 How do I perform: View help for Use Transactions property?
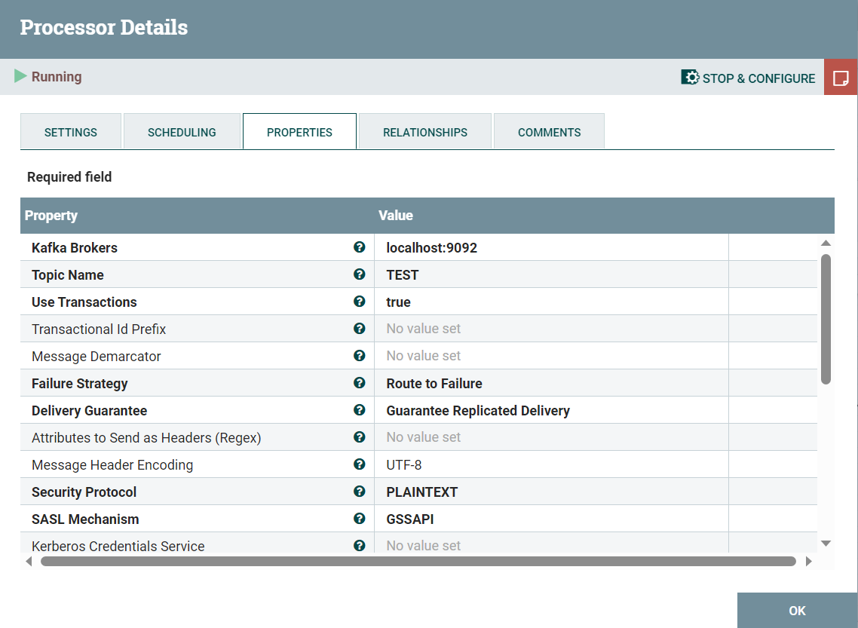(x=360, y=302)
